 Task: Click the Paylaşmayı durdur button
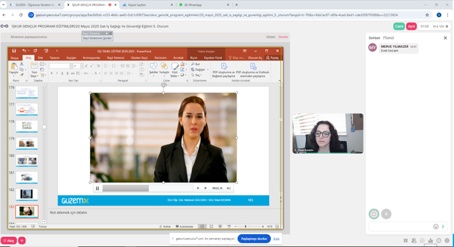point(254,239)
